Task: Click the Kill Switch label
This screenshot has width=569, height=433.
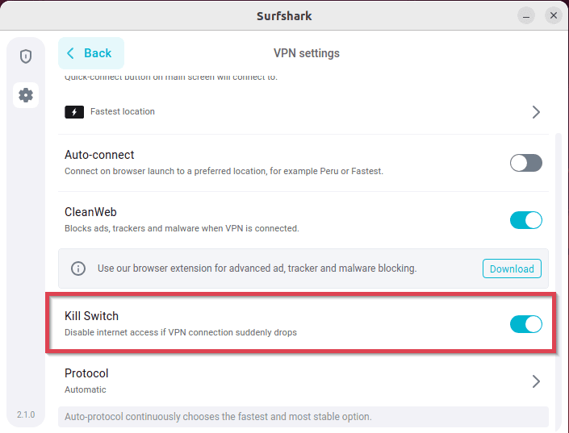Action: [92, 316]
